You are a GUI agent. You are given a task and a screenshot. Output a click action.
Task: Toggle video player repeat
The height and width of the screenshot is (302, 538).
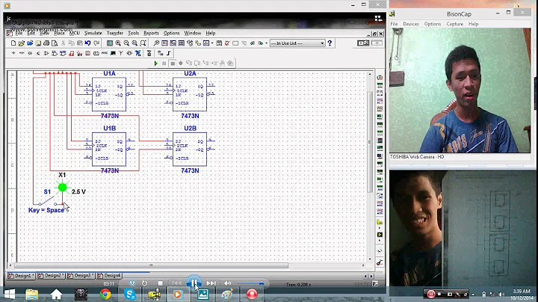click(x=144, y=283)
